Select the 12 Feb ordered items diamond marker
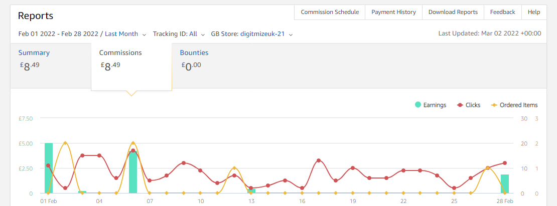557x206 pixels. pyautogui.click(x=234, y=168)
